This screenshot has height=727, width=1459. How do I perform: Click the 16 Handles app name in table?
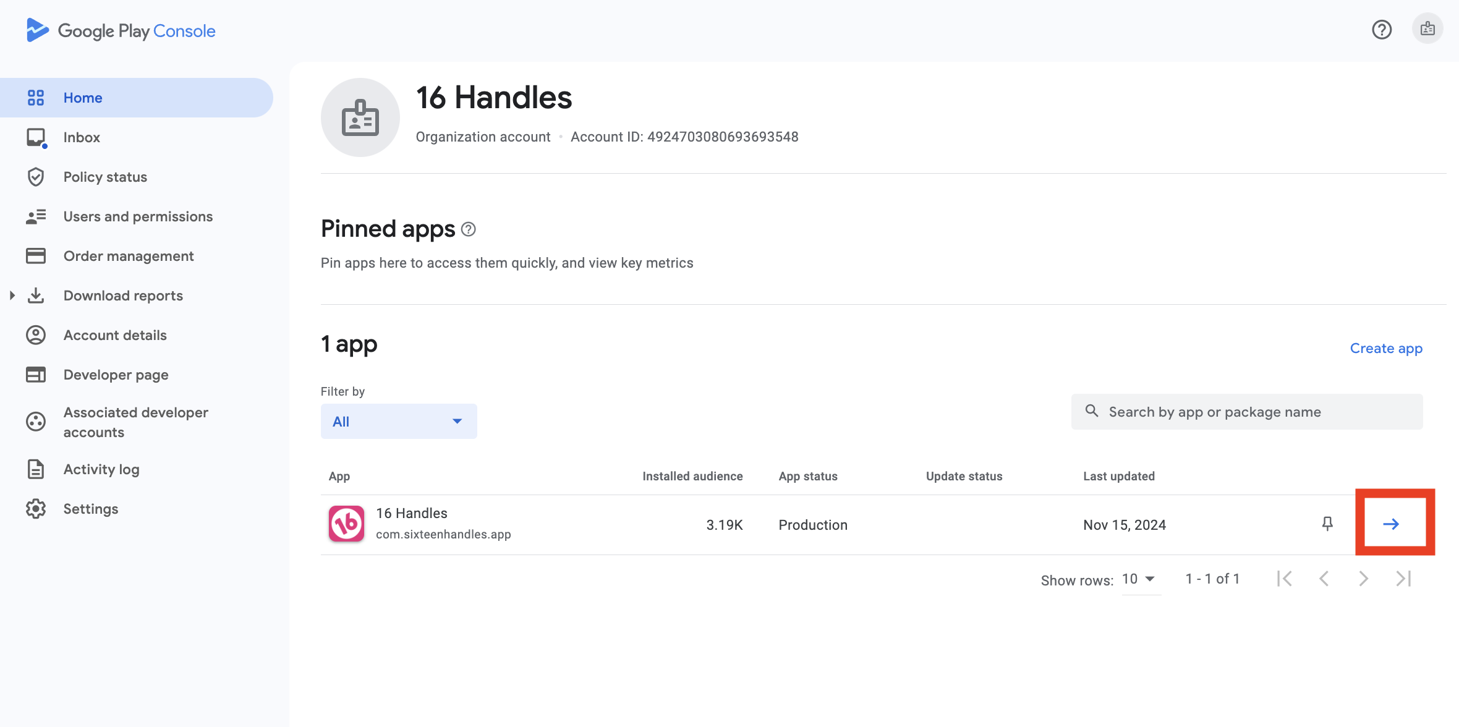click(412, 513)
